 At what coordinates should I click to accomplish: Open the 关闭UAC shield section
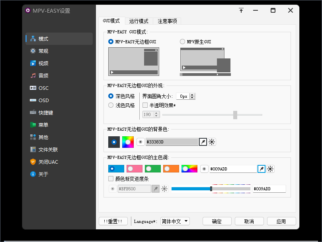pyautogui.click(x=48, y=162)
